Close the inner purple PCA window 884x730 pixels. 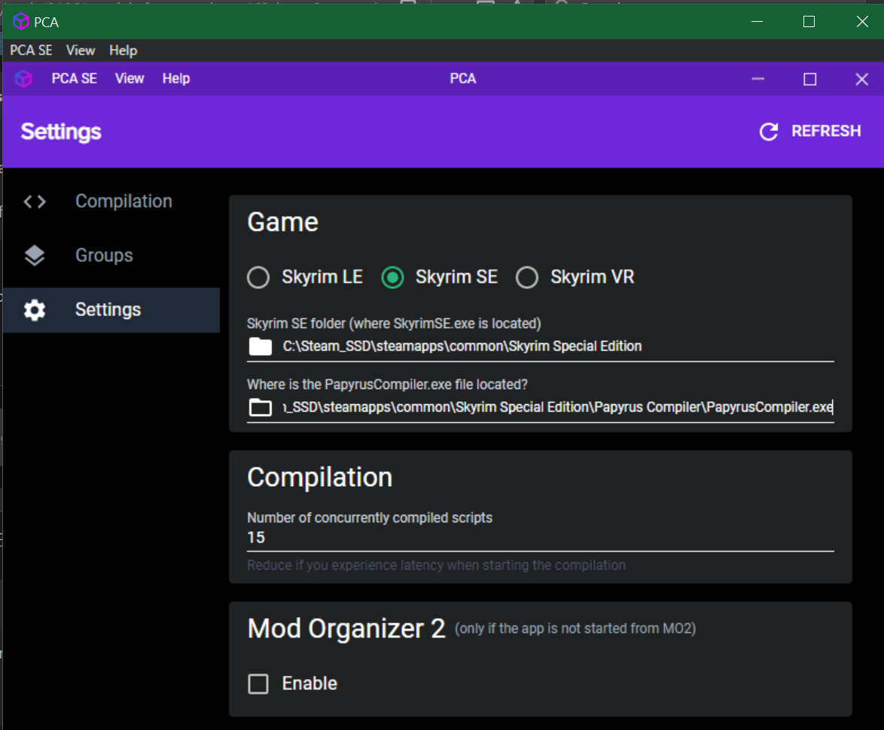pos(861,79)
